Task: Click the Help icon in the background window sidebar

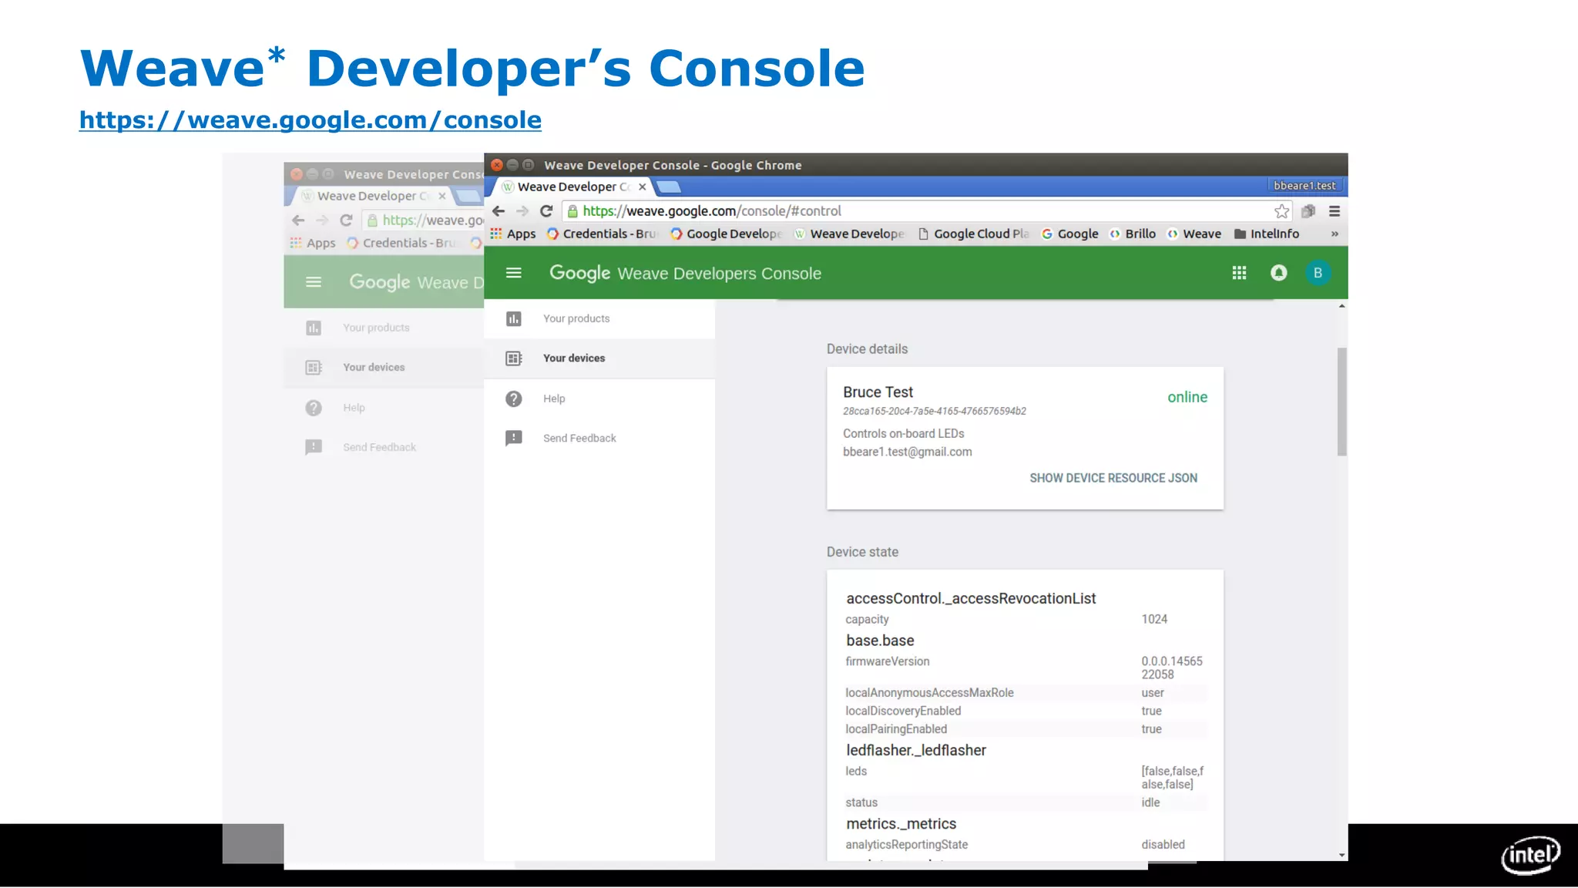Action: coord(314,408)
